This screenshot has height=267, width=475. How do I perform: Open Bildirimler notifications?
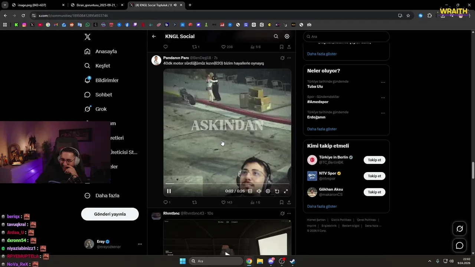tap(101, 80)
